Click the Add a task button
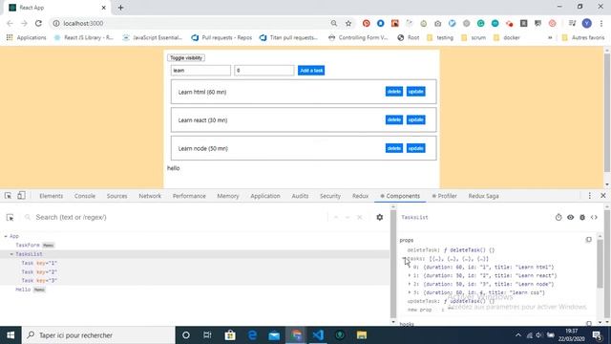The height and width of the screenshot is (344, 611). 311,71
